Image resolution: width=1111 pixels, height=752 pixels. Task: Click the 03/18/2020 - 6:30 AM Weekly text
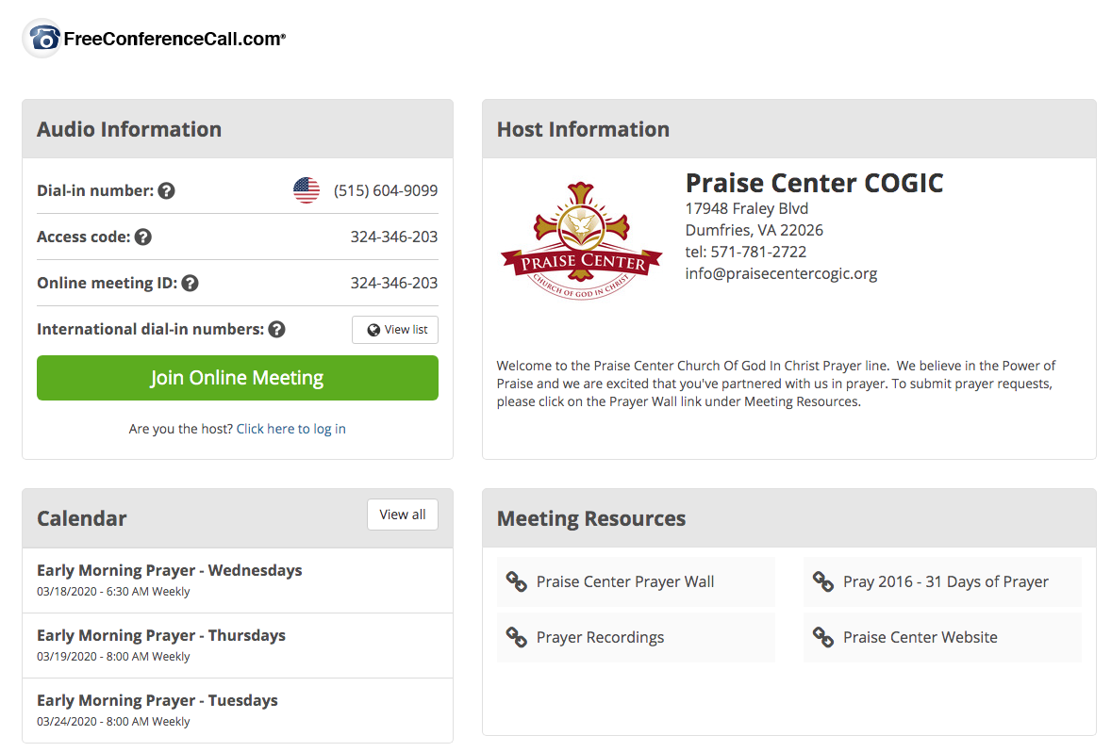click(113, 592)
